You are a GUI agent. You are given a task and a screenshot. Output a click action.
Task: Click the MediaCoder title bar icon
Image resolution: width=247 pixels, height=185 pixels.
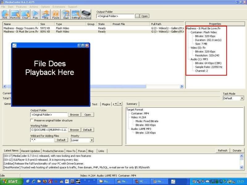point(2,2)
